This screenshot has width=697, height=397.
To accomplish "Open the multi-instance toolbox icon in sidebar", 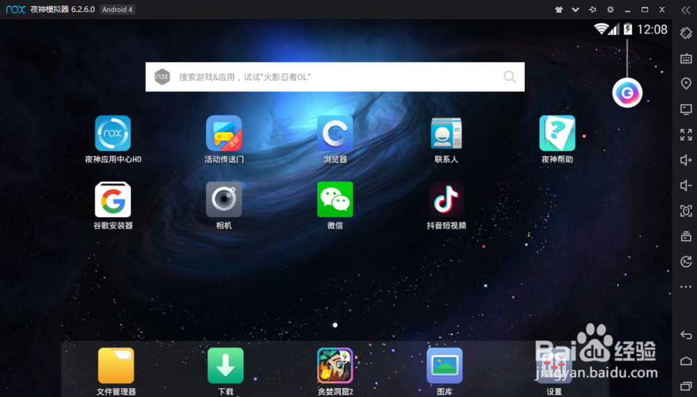I will click(x=686, y=236).
